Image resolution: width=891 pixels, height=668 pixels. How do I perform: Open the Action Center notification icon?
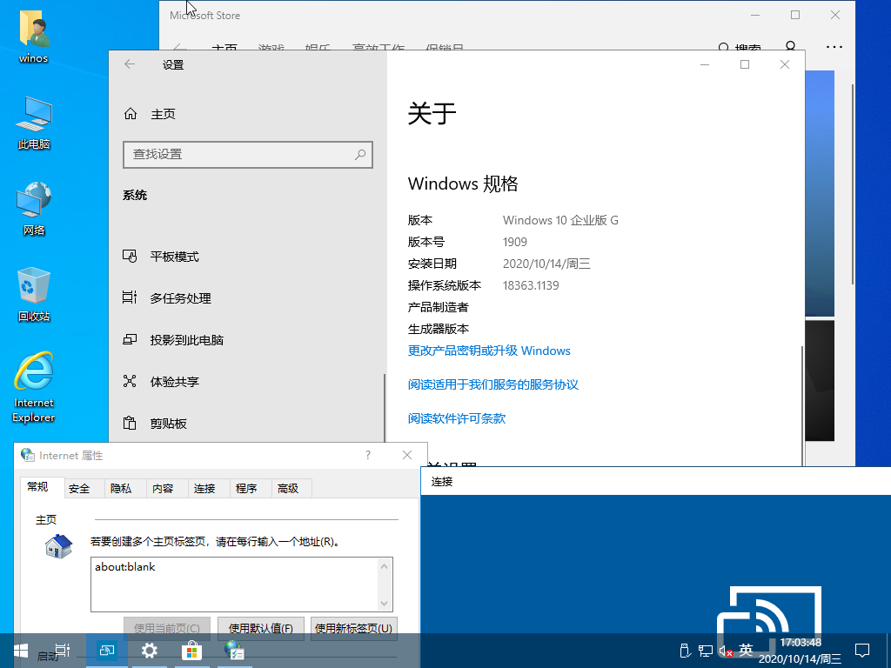pos(862,651)
